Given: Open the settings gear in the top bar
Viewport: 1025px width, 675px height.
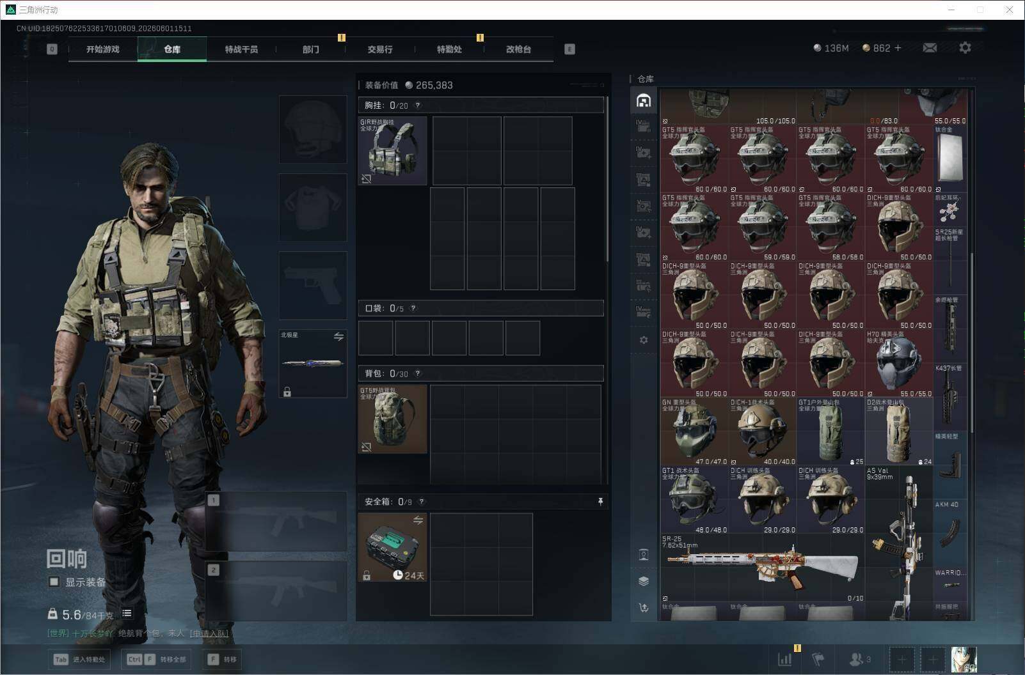Looking at the screenshot, I should [965, 48].
